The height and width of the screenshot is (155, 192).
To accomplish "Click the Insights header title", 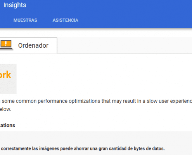I will pyautogui.click(x=15, y=5).
